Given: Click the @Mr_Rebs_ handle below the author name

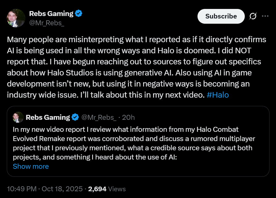Looking at the screenshot, I should coord(46,22).
